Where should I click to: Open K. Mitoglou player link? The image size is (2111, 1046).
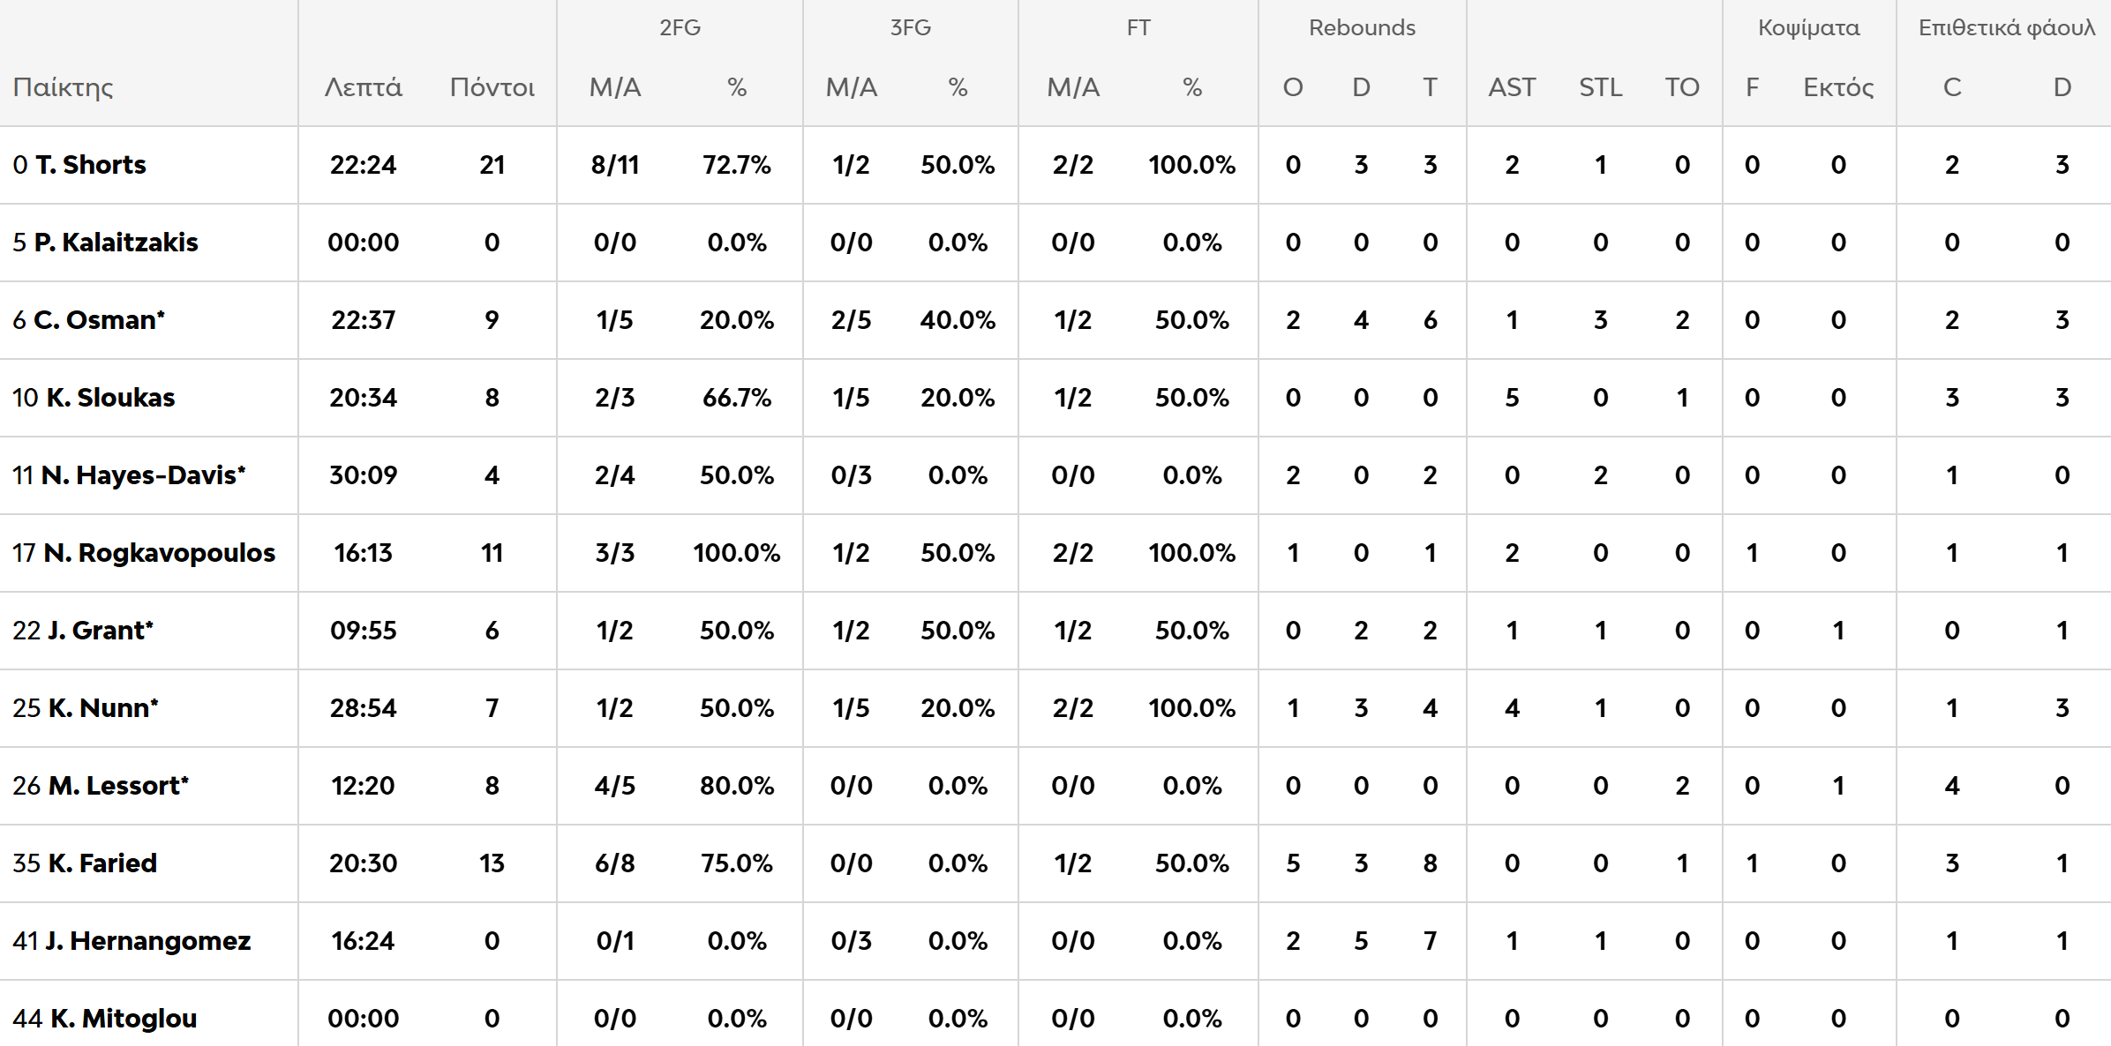pyautogui.click(x=123, y=1019)
